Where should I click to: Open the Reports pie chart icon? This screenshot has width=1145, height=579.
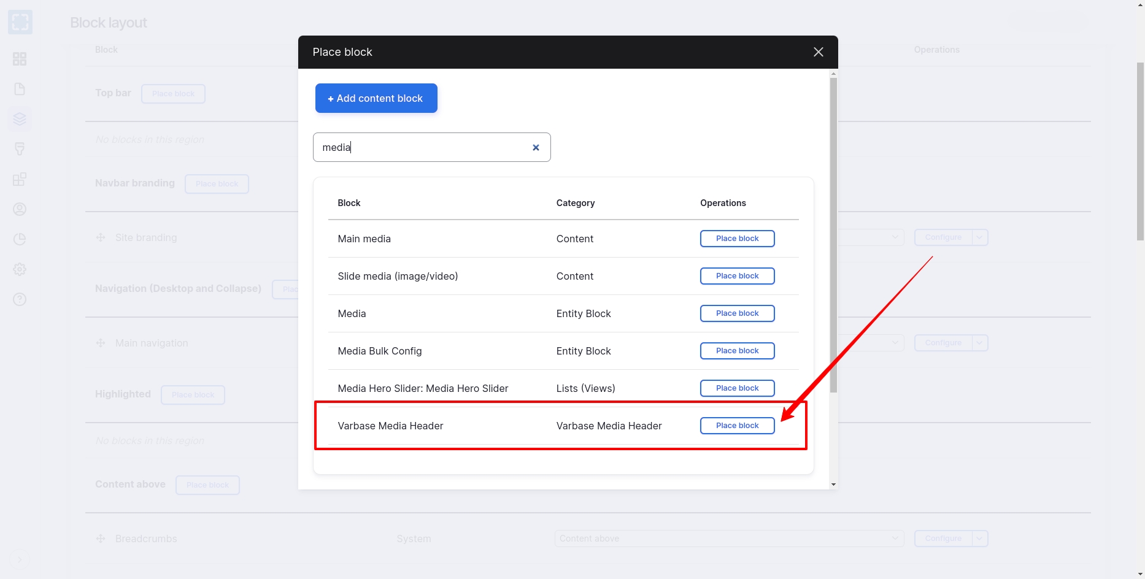click(x=20, y=239)
